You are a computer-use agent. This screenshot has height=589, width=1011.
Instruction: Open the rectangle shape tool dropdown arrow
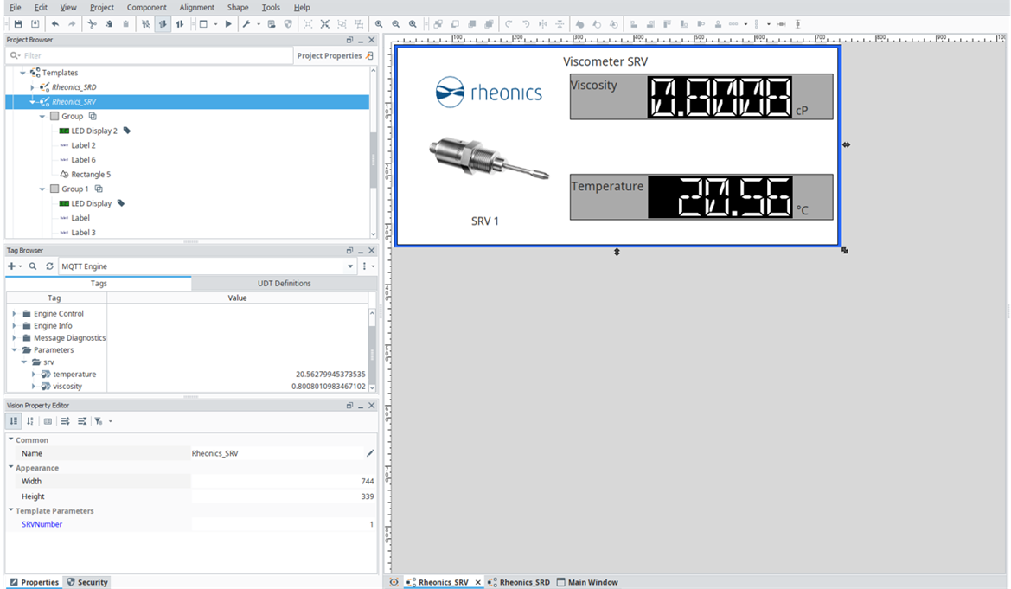click(x=215, y=24)
